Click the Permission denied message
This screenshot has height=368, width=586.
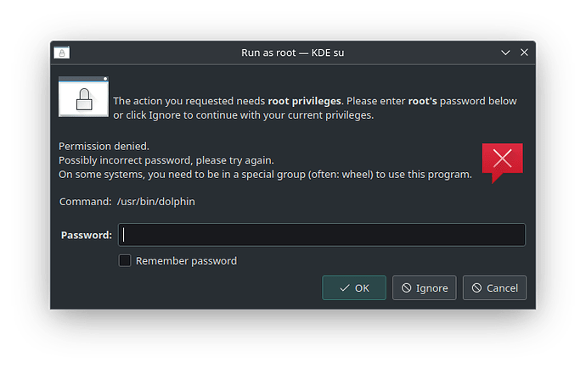coord(104,146)
